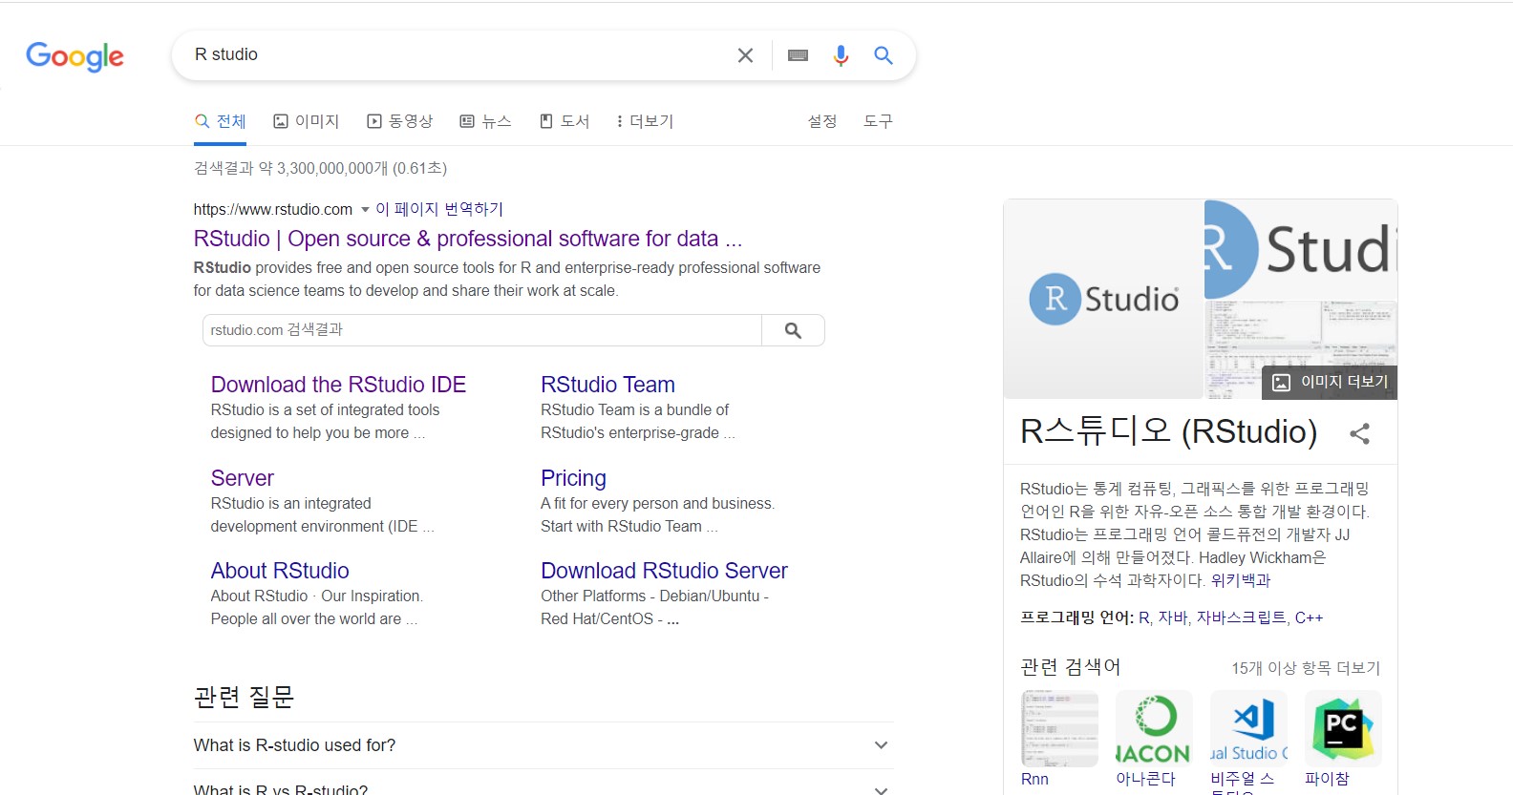Share the RStudio knowledge panel

[1359, 433]
